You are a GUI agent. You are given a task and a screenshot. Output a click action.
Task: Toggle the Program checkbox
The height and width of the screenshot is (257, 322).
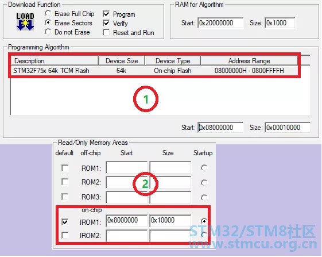point(106,14)
